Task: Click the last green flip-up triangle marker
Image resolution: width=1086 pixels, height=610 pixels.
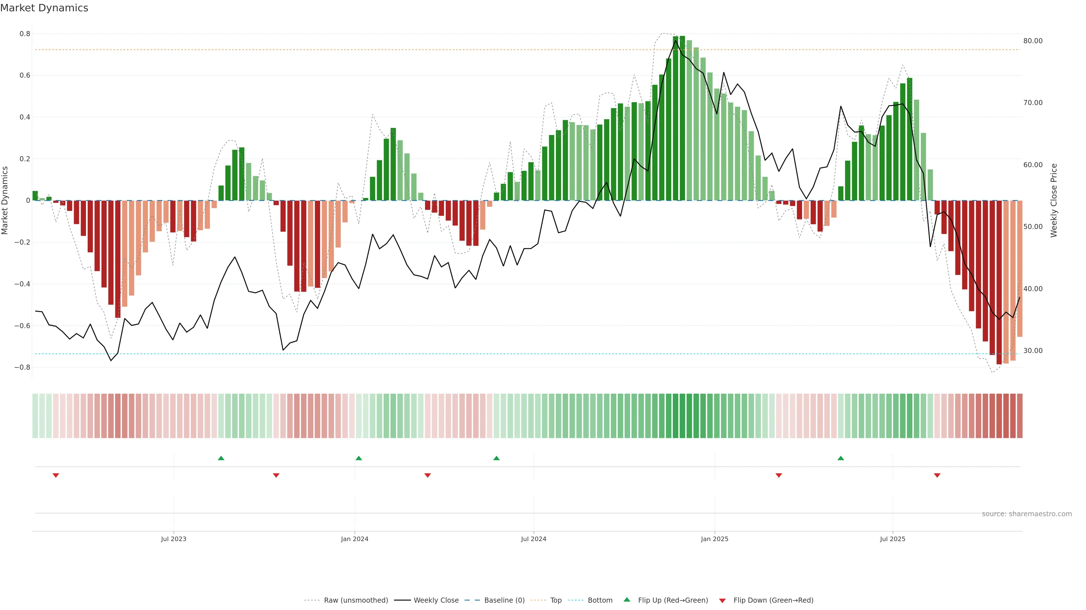Action: coord(841,458)
